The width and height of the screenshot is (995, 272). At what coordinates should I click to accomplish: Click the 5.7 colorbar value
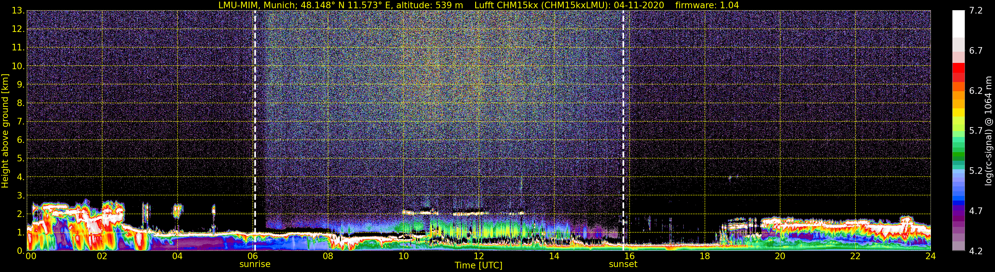976,131
